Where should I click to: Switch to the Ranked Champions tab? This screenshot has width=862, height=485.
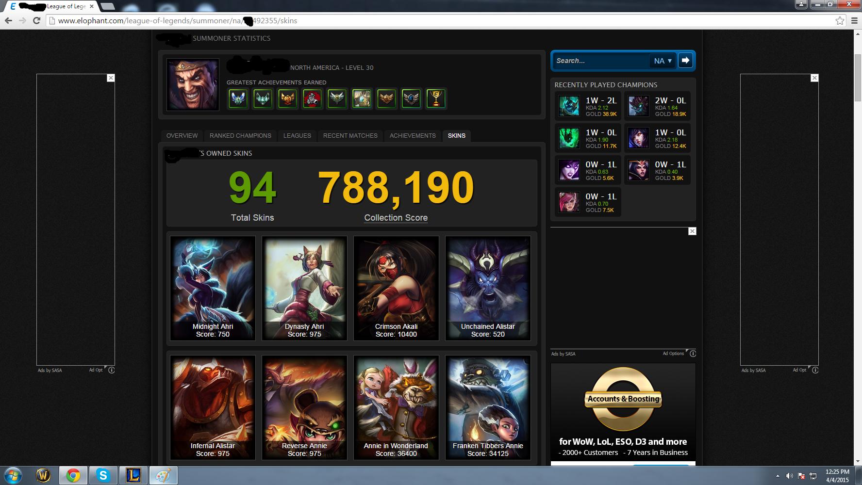tap(240, 136)
